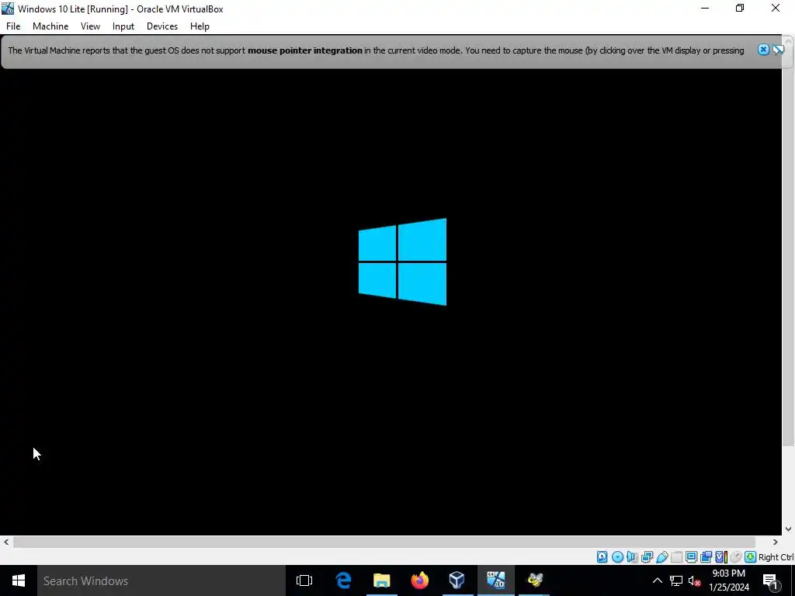Click the mouse integration indicator
795x596 pixels.
point(735,557)
